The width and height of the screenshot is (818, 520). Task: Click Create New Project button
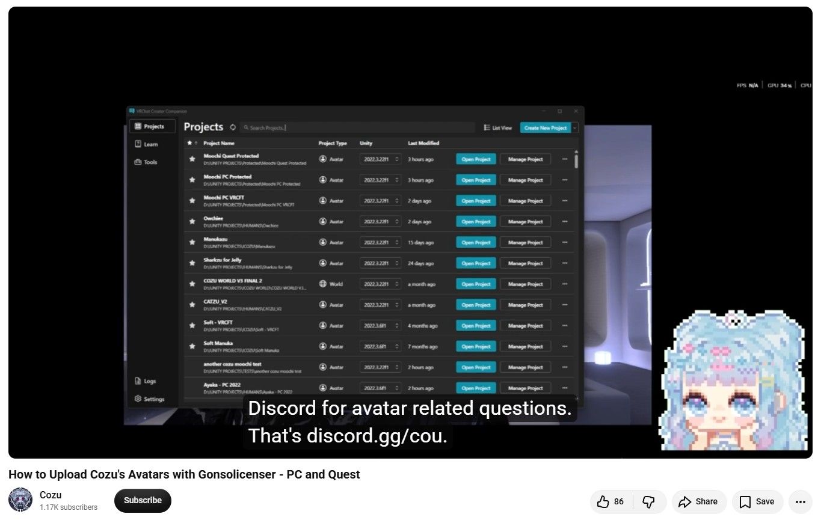point(546,128)
